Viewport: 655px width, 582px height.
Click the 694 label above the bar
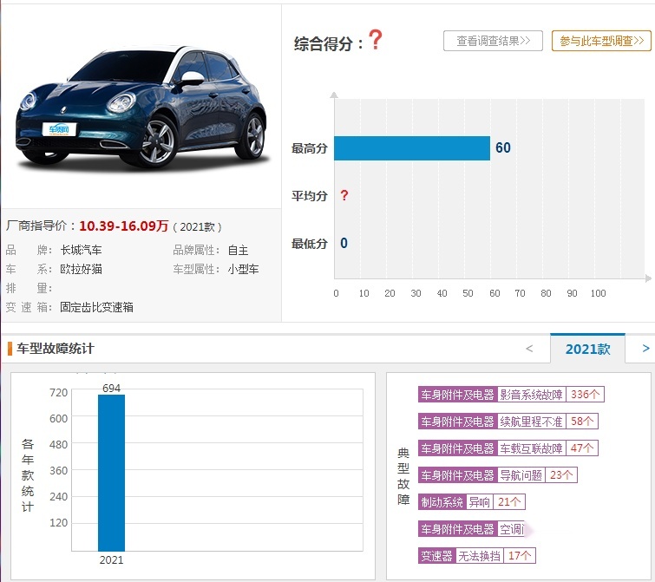111,389
